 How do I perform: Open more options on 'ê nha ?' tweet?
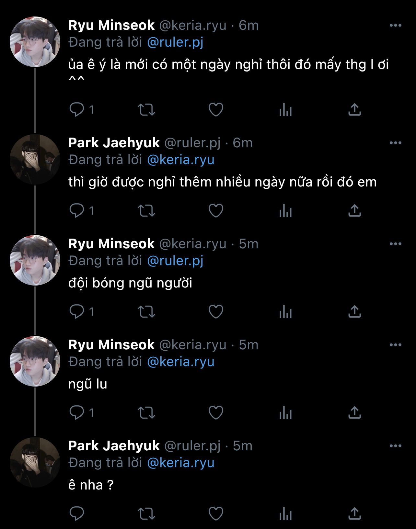click(x=395, y=446)
